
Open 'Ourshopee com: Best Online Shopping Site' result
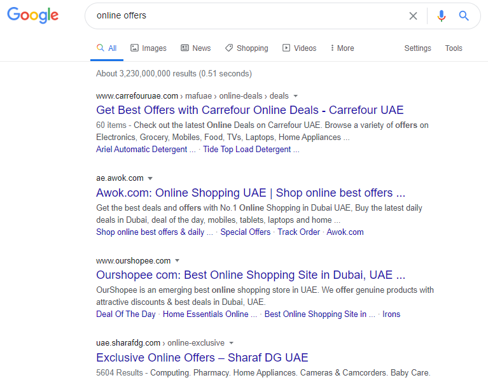click(251, 275)
